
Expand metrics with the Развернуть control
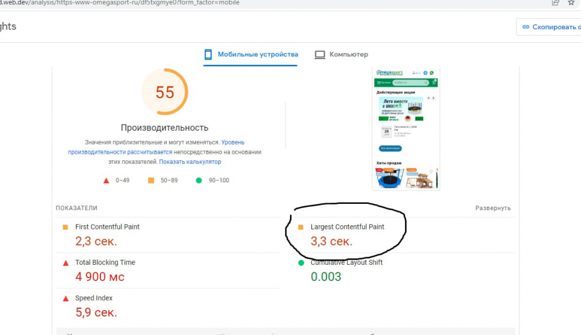[x=493, y=208]
